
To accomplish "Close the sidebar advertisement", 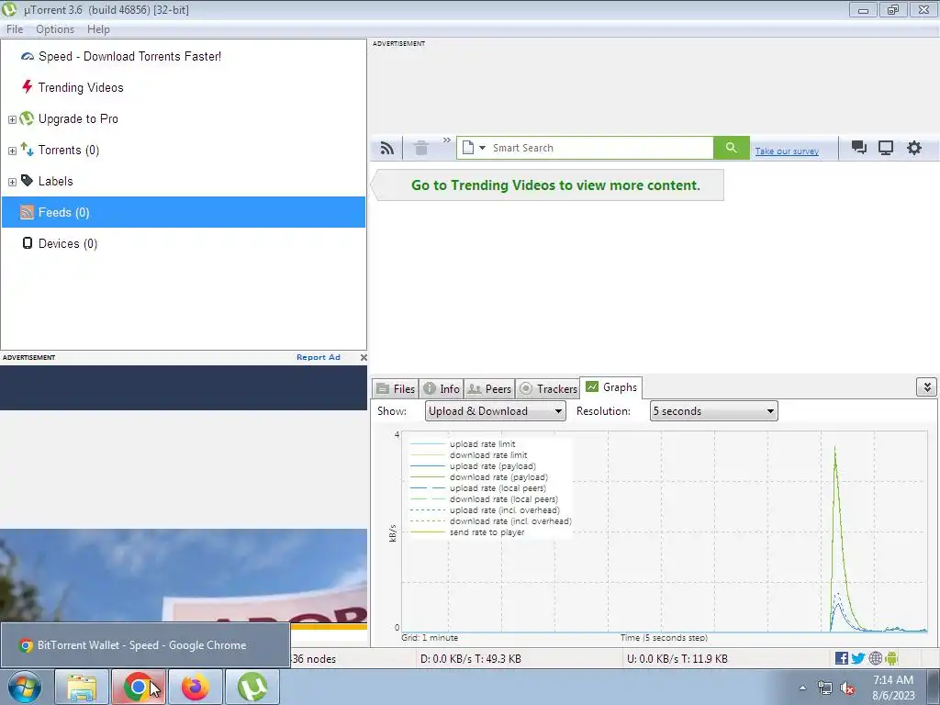I will [364, 357].
